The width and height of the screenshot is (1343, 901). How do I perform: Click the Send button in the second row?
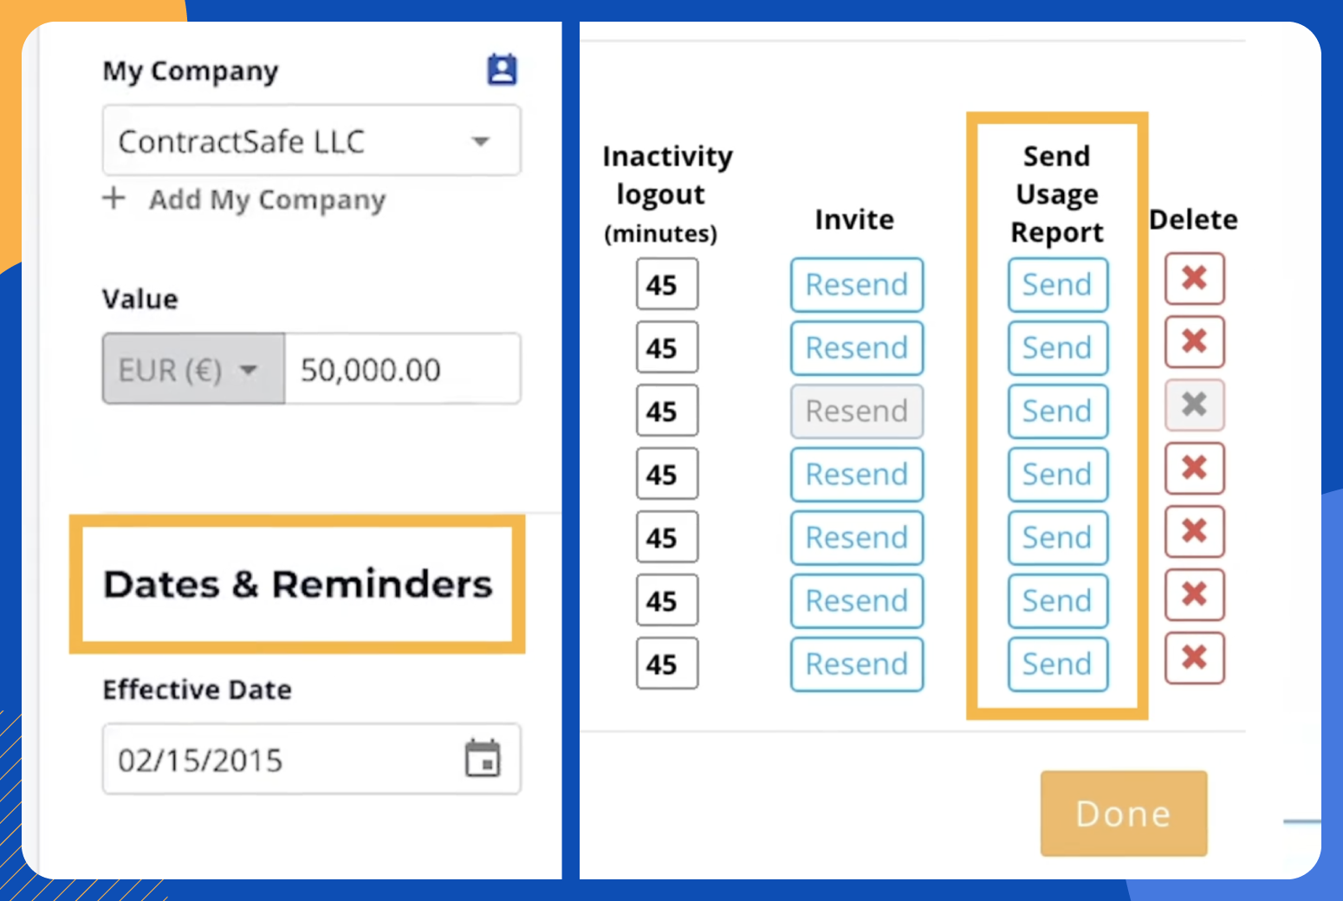(1057, 347)
